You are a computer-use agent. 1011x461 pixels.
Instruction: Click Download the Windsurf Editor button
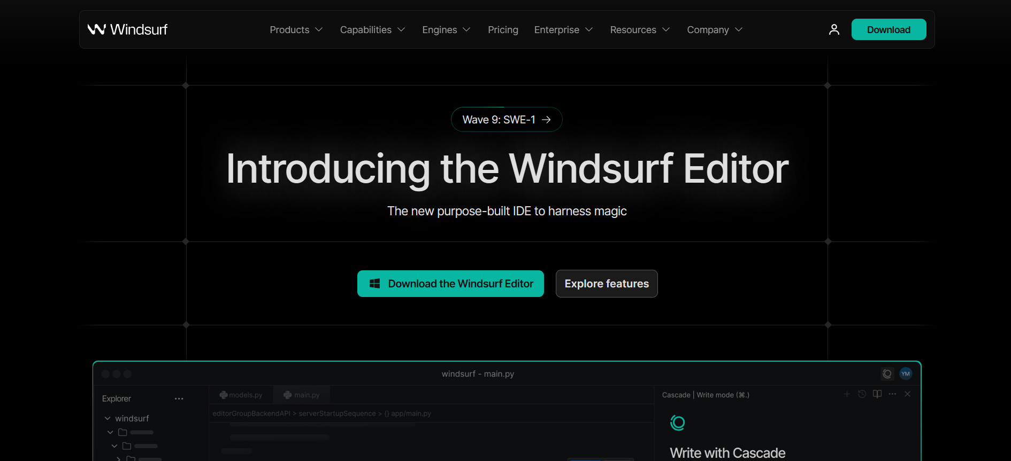[450, 284]
